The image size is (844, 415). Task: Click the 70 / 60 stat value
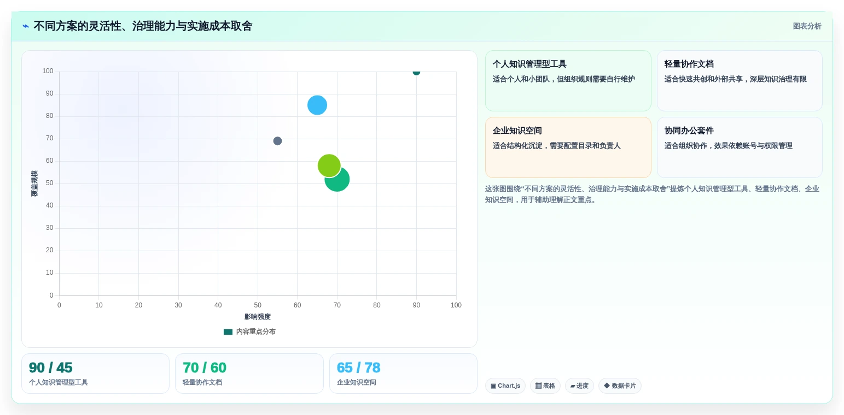click(x=205, y=368)
